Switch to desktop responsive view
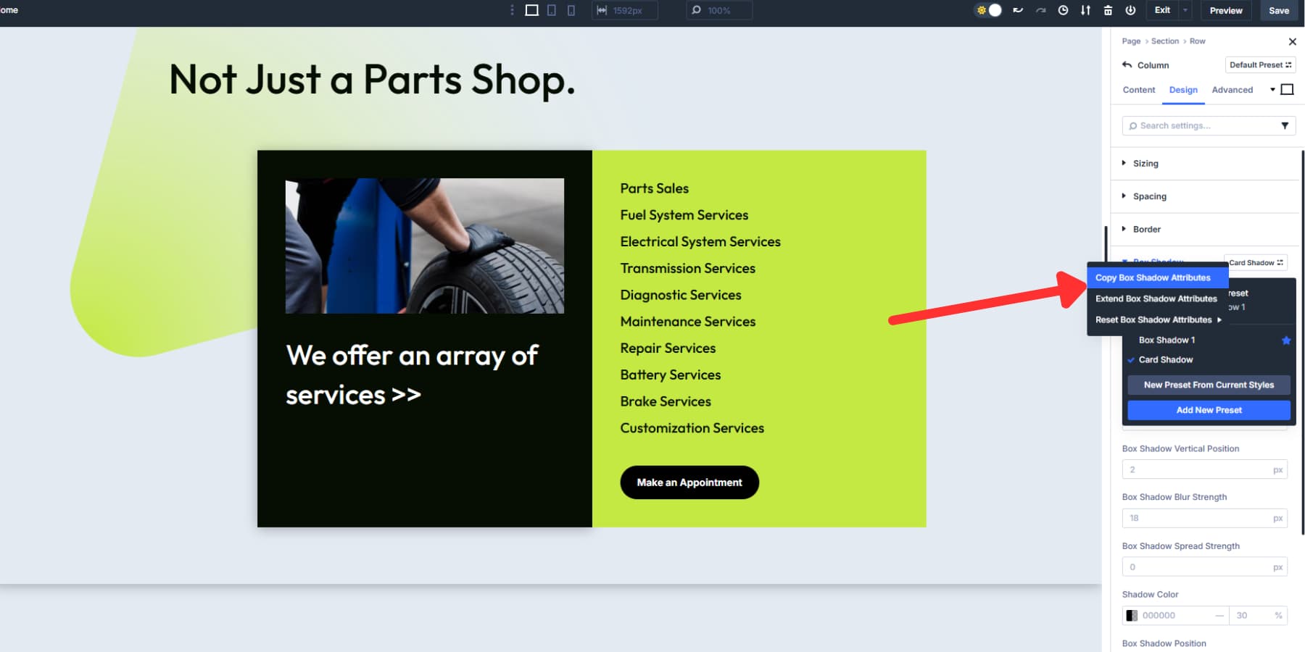The height and width of the screenshot is (652, 1305). pyautogui.click(x=533, y=10)
